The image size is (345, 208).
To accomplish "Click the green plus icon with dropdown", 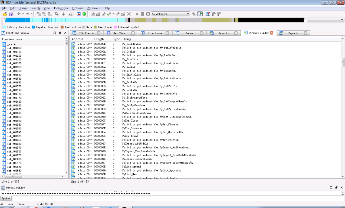I will coord(109,14).
